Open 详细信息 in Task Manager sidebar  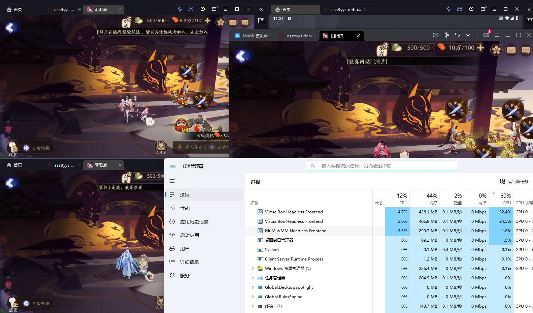coord(189,262)
